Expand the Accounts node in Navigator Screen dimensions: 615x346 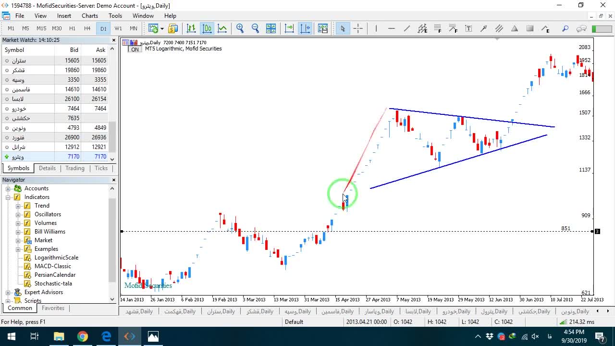(x=8, y=188)
